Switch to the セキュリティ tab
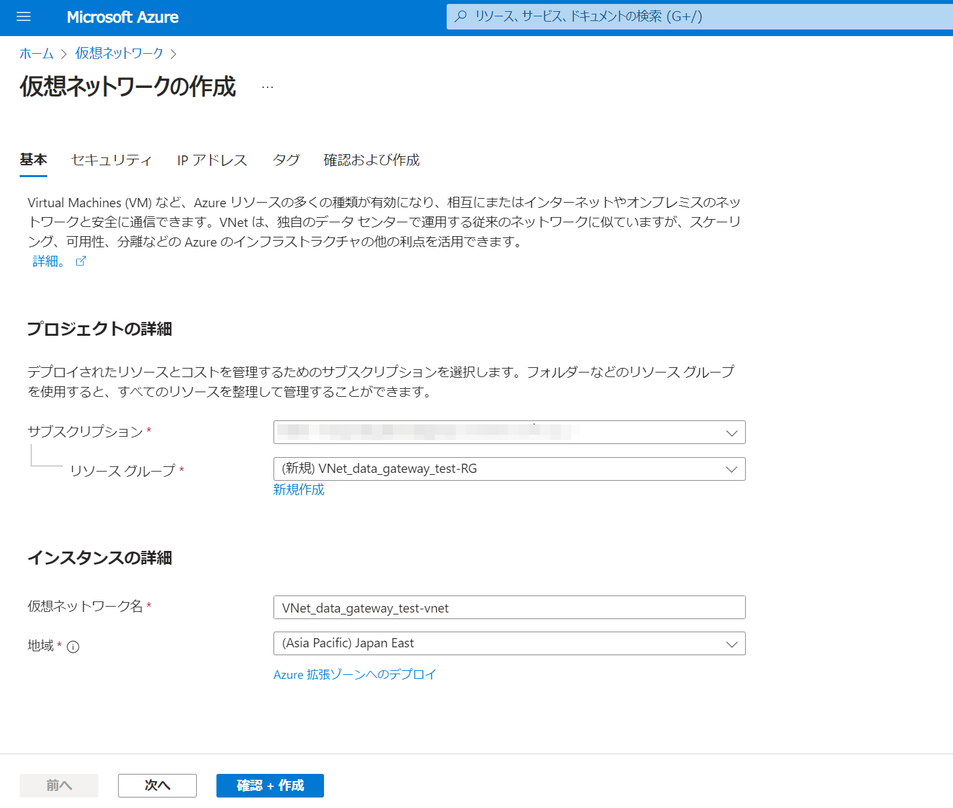 point(112,160)
